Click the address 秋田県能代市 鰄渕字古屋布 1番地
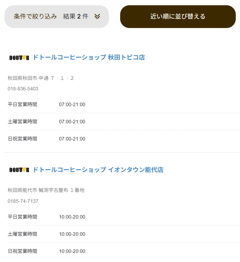Screen dimensions: 240x262 click(x=46, y=191)
